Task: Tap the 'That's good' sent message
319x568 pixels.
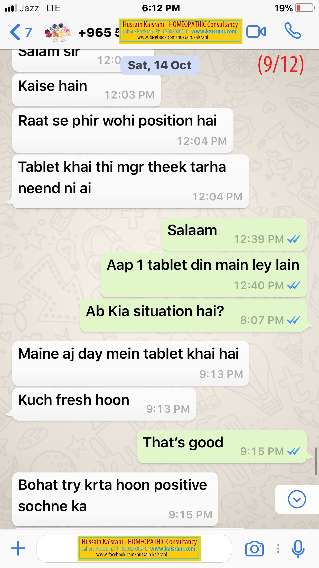Action: click(x=222, y=447)
